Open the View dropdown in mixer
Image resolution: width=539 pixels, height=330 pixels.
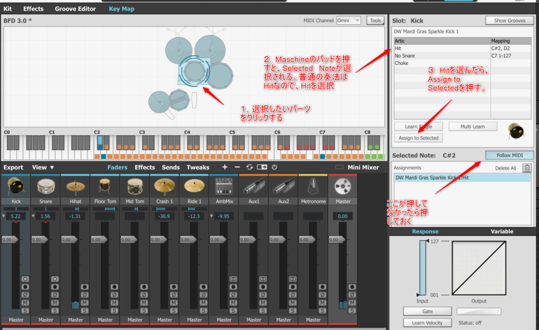tap(43, 167)
